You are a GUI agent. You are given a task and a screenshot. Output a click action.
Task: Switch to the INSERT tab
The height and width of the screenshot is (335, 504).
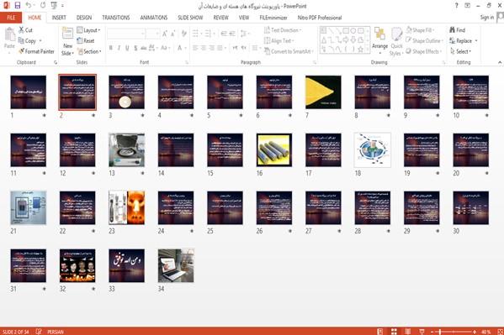pyautogui.click(x=59, y=18)
